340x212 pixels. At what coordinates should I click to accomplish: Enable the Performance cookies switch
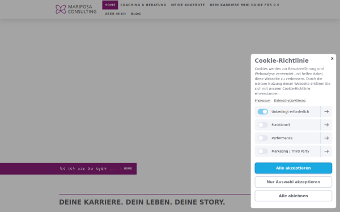(x=262, y=138)
